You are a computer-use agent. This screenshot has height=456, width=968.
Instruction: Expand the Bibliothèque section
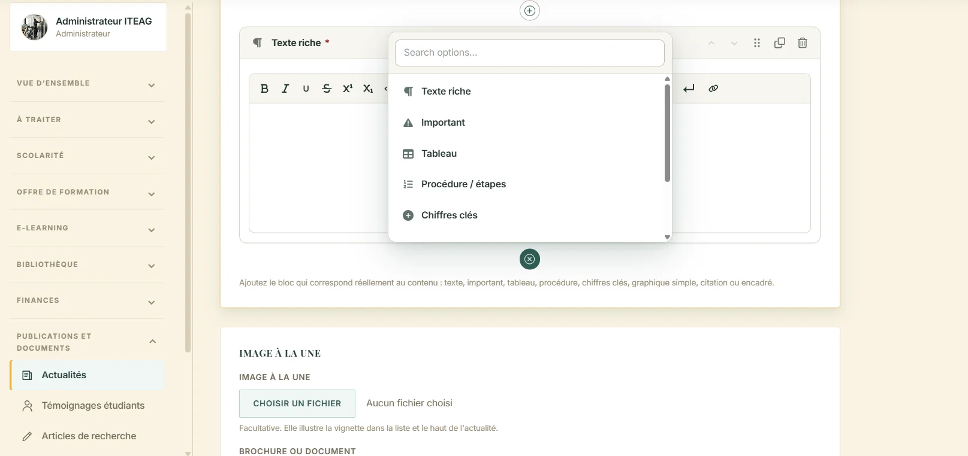click(x=87, y=265)
